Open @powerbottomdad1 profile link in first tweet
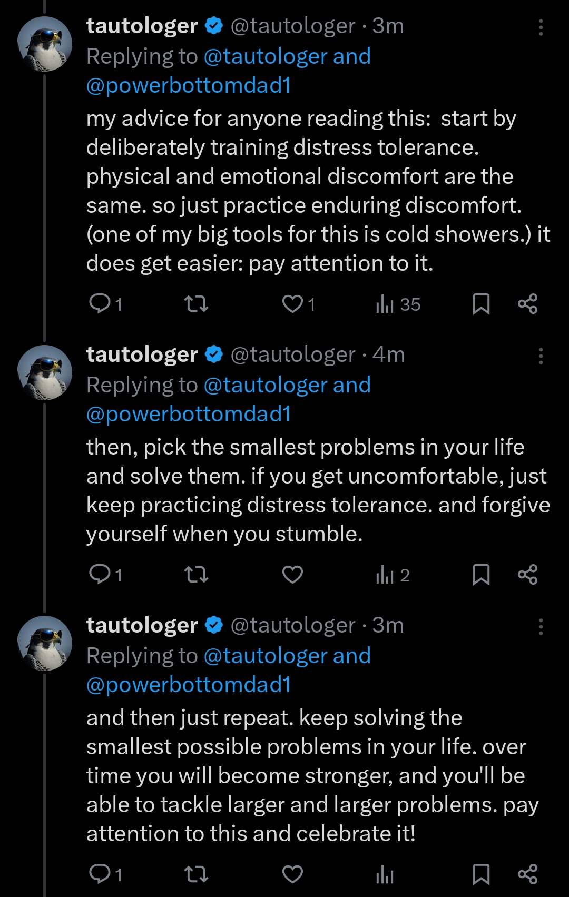The width and height of the screenshot is (569, 897). pyautogui.click(x=189, y=85)
